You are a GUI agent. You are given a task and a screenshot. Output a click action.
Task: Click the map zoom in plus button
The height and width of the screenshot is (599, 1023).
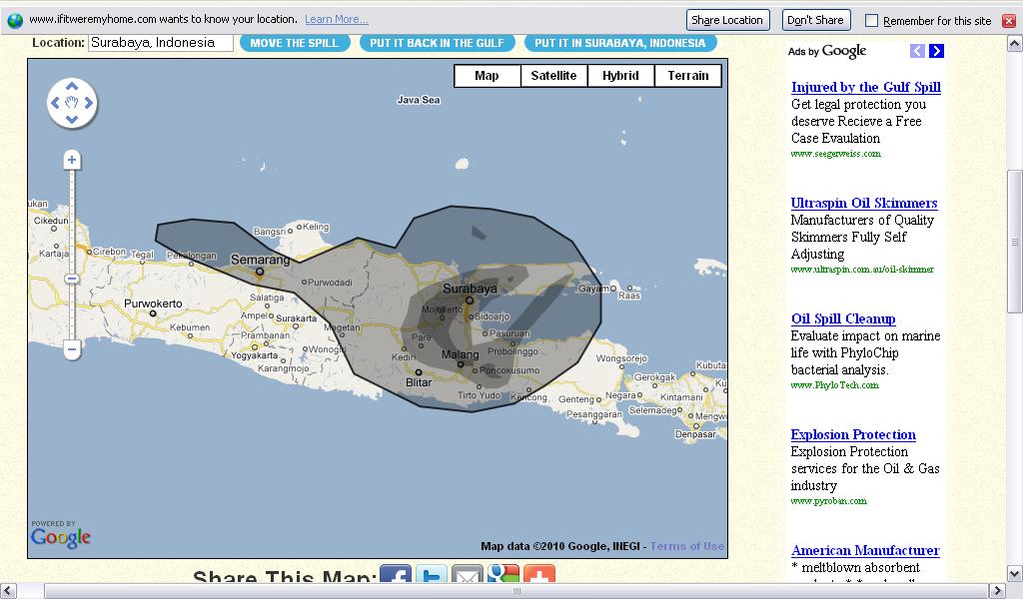[72, 161]
